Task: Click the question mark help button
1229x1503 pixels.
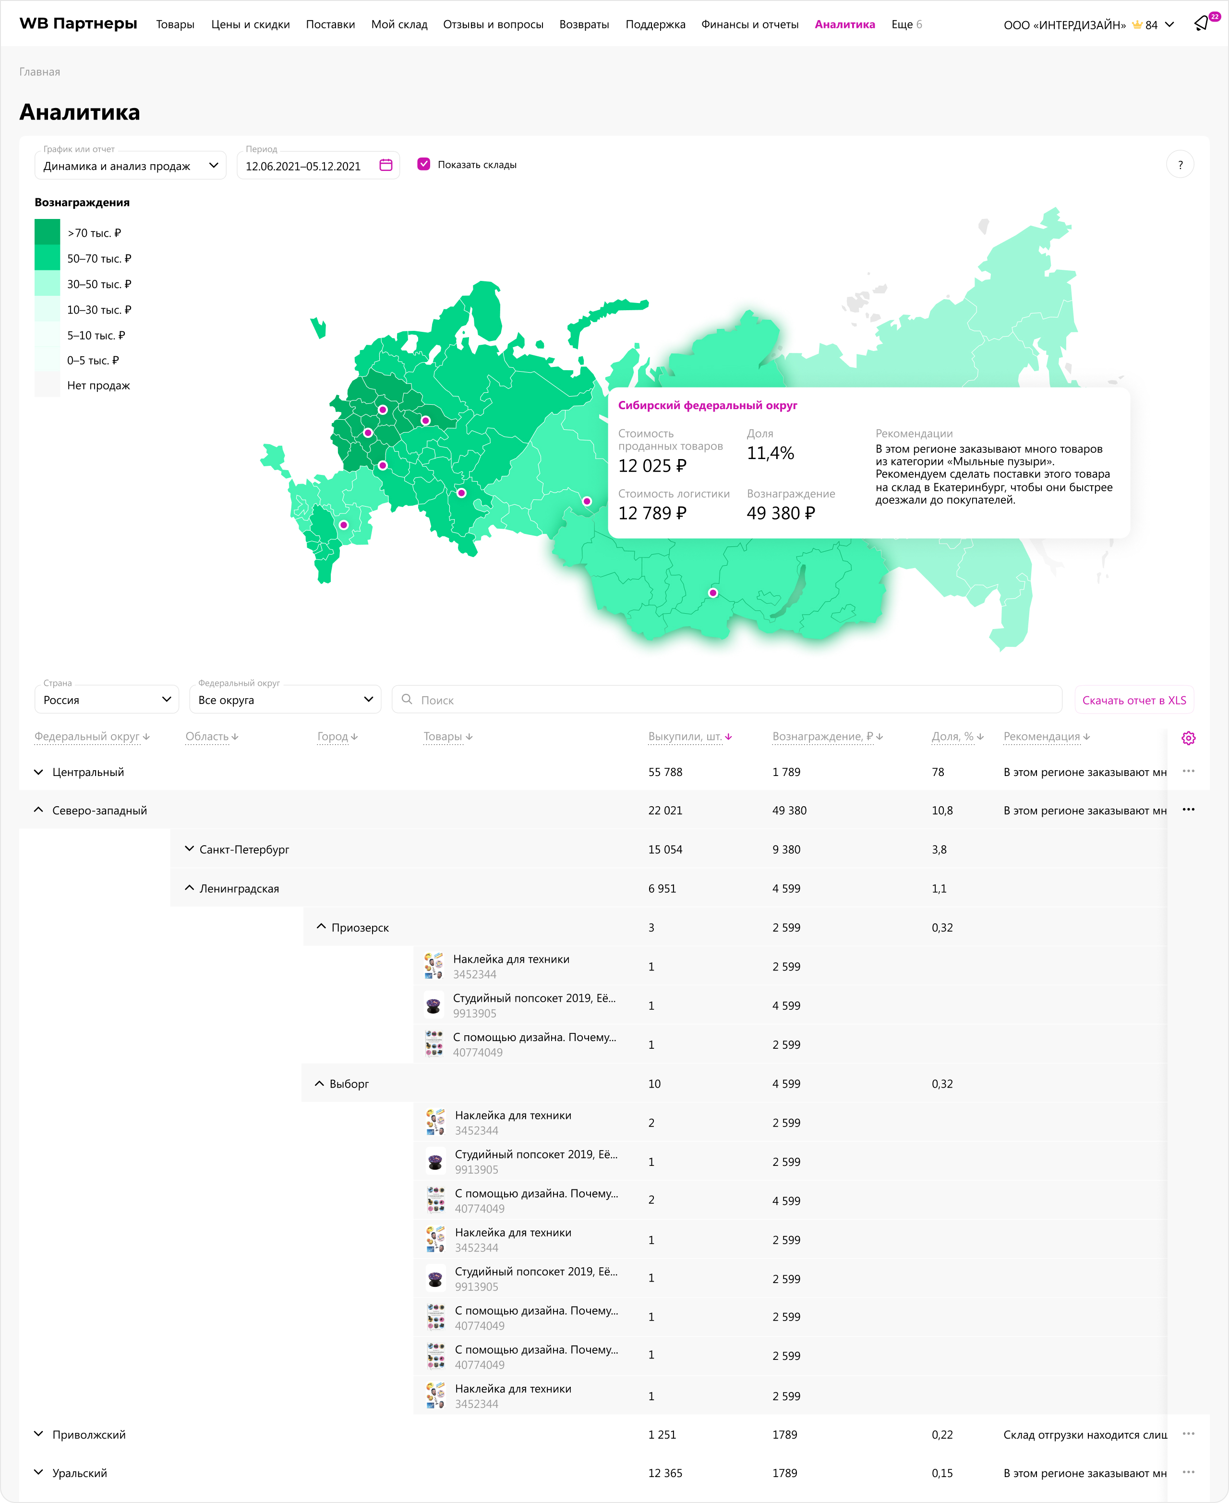Action: [x=1180, y=165]
